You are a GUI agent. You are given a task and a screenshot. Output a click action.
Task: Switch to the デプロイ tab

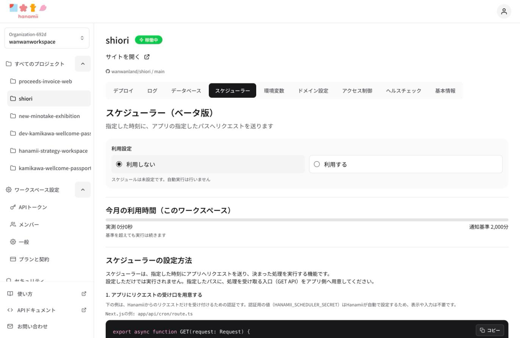123,91
